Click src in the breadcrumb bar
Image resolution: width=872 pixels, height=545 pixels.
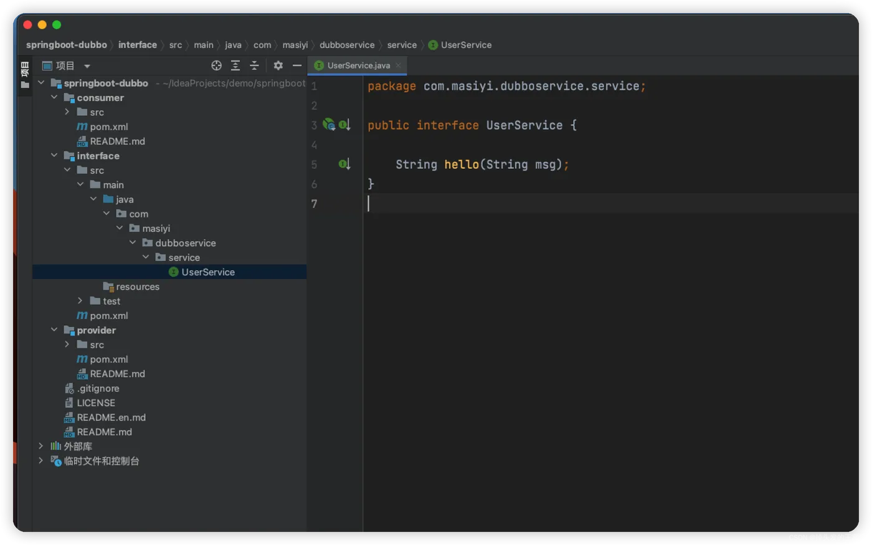[x=176, y=45]
